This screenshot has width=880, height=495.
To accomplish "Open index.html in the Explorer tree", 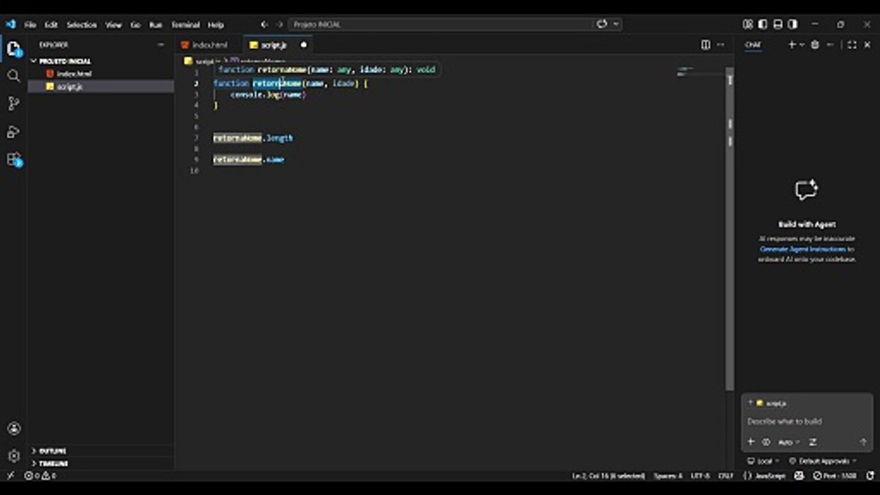I will [x=100, y=74].
